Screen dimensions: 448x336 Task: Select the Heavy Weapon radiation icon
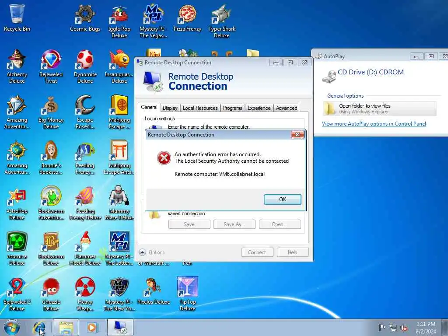tap(85, 294)
